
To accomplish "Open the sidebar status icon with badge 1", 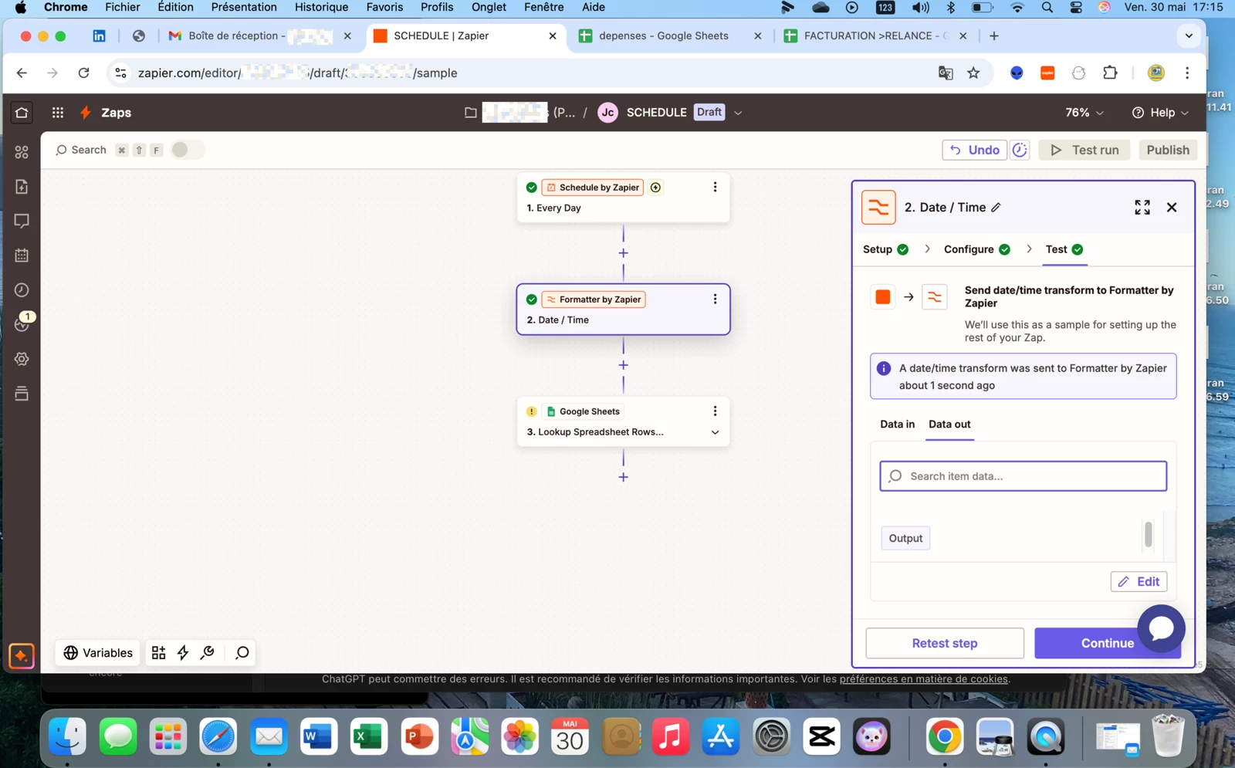I will point(22,324).
